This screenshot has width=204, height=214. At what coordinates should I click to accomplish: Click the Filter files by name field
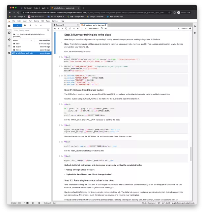pos(31,30)
